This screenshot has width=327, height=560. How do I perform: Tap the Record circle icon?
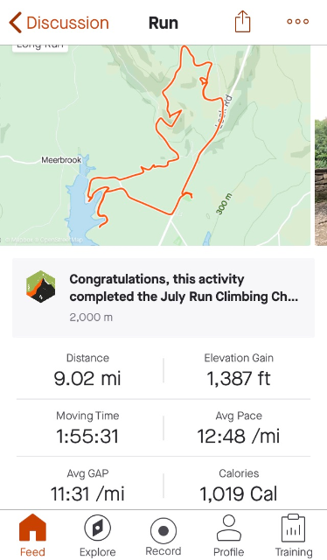pyautogui.click(x=163, y=531)
